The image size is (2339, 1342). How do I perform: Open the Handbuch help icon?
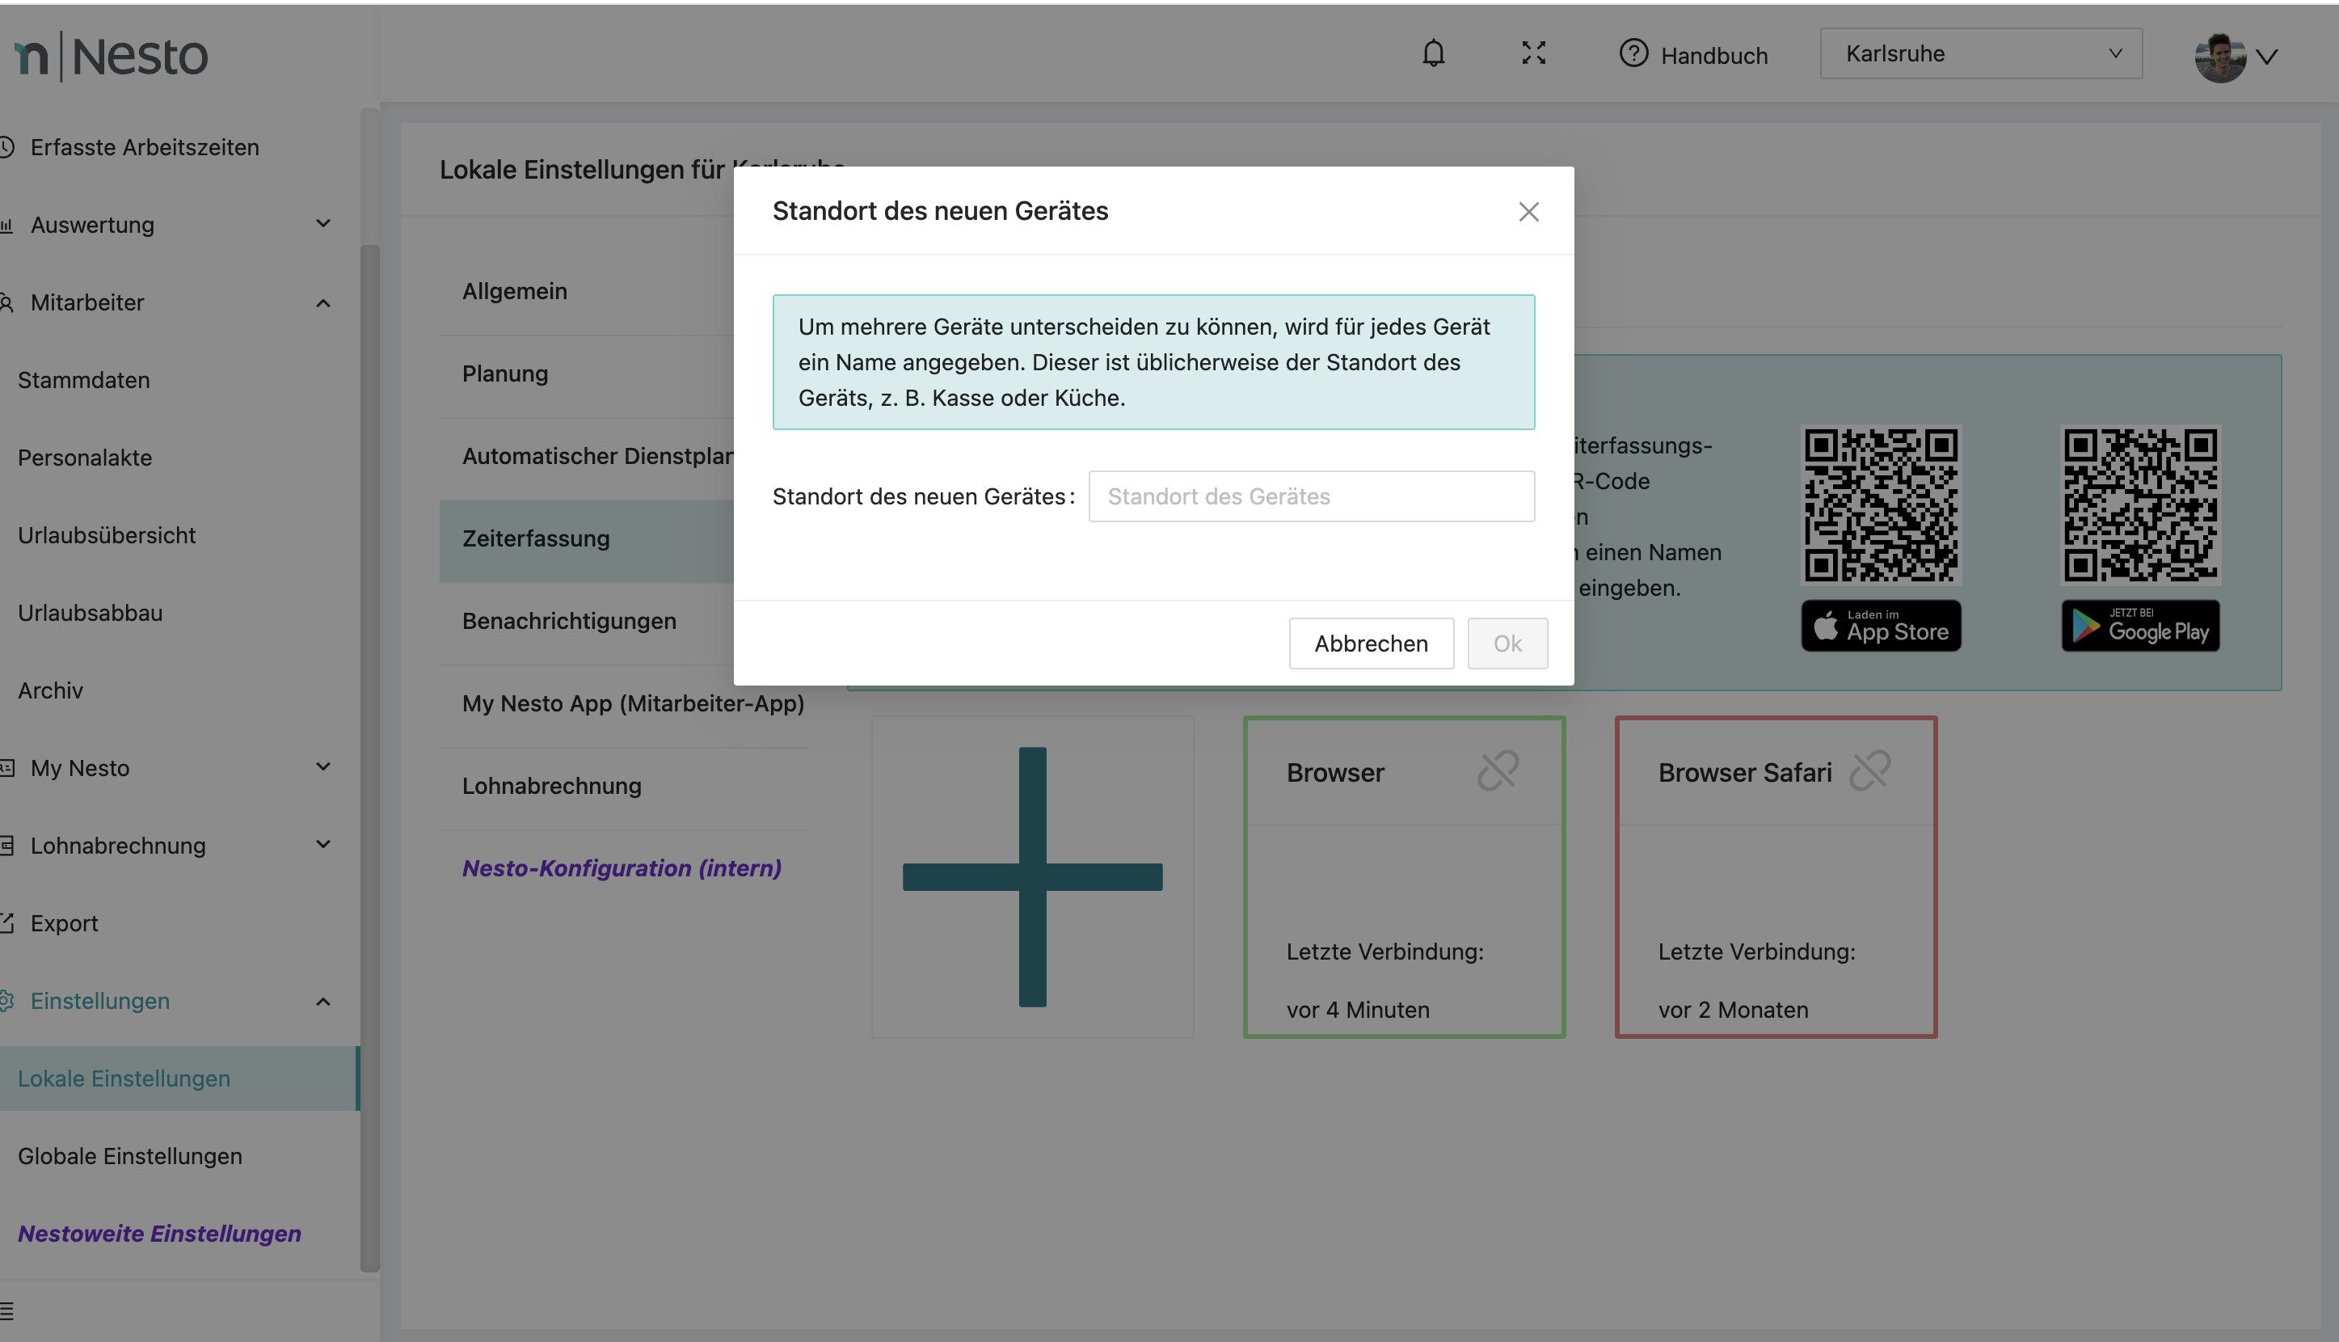(x=1633, y=53)
